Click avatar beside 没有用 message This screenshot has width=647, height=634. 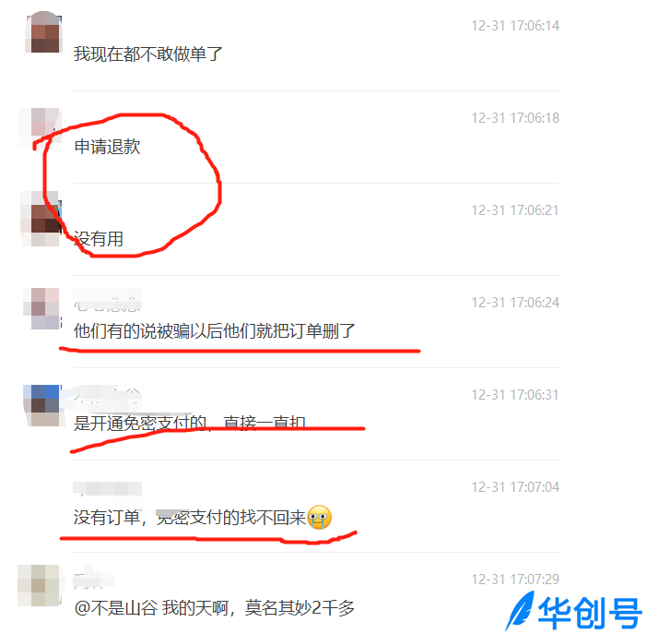[41, 219]
